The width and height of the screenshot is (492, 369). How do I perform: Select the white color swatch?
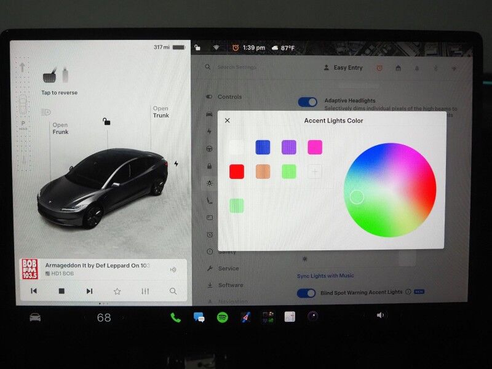pyautogui.click(x=237, y=147)
